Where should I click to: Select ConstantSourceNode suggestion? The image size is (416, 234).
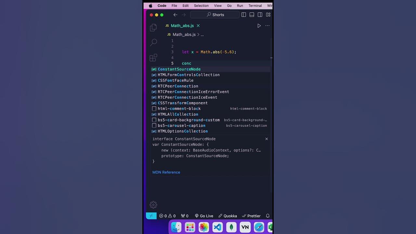pos(211,69)
